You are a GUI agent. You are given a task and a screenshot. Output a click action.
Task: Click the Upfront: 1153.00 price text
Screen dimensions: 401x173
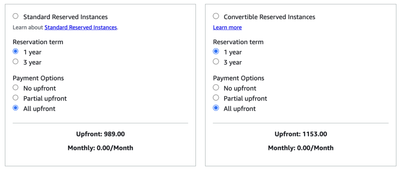tap(301, 134)
